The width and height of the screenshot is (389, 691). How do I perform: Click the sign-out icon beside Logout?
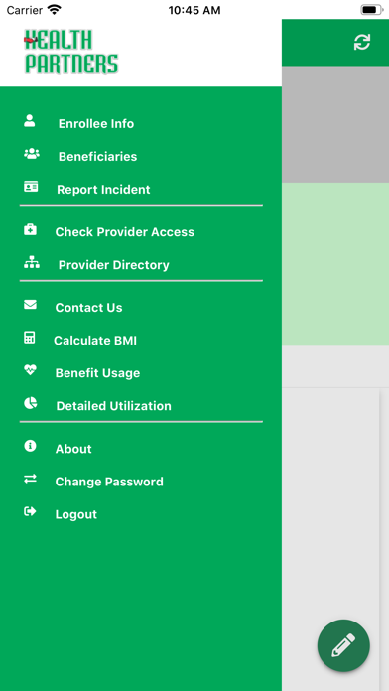point(30,511)
